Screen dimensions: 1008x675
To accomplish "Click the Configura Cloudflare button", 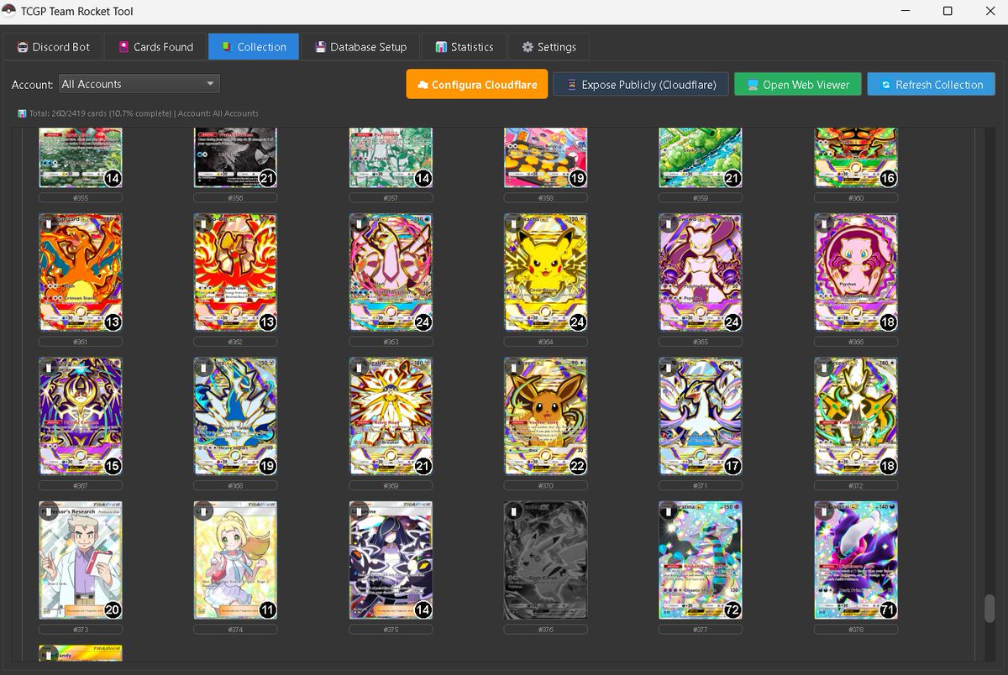I will 477,85.
